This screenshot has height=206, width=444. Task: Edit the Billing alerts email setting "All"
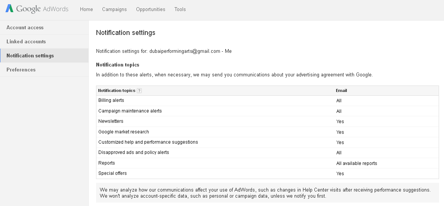339,101
